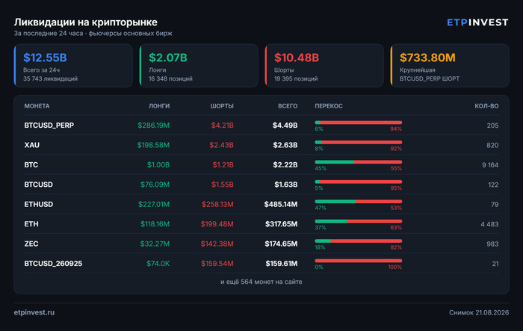Viewport: 523px width, 331px height.
Task: Click the BTC 45% / 55% skew bar
Action: point(358,162)
